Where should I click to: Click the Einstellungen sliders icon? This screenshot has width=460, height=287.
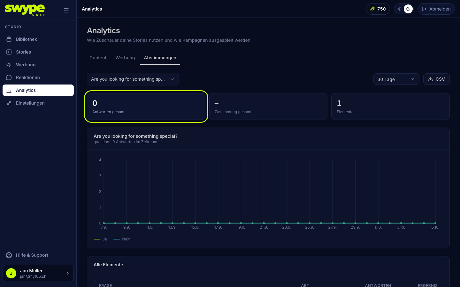point(9,103)
